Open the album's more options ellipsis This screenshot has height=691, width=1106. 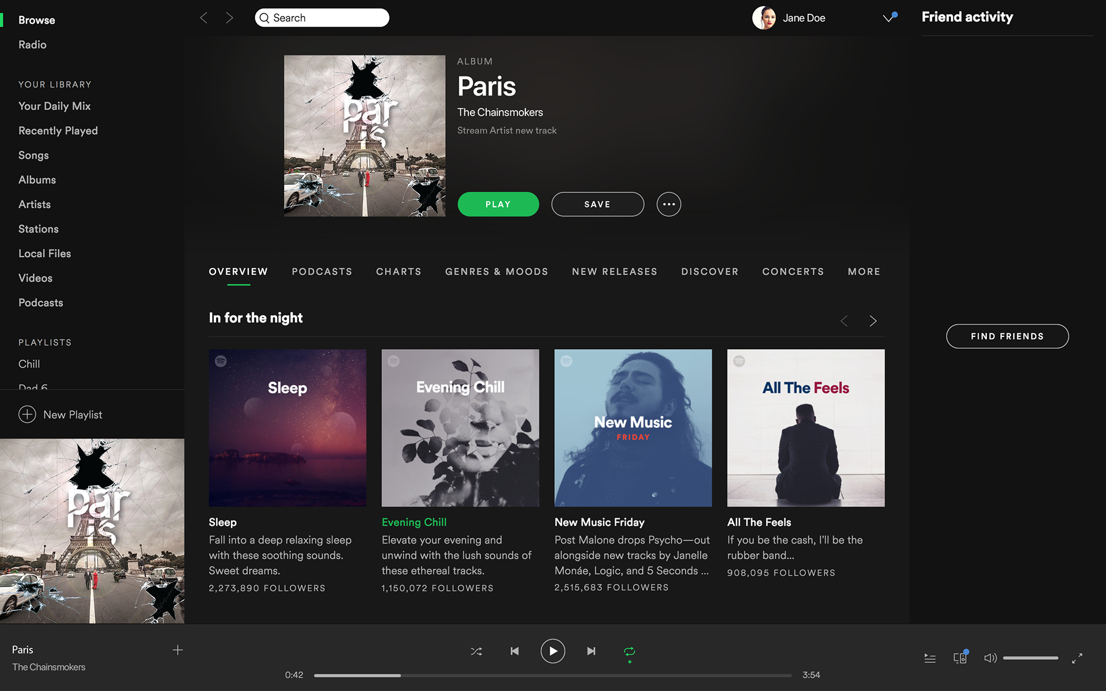669,204
